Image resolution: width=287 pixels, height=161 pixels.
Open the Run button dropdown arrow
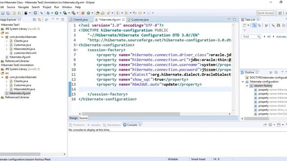pos(61,13)
